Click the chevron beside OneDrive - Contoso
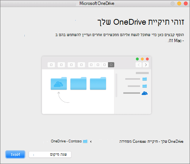This screenshot has width=190, height=164. (91, 142)
